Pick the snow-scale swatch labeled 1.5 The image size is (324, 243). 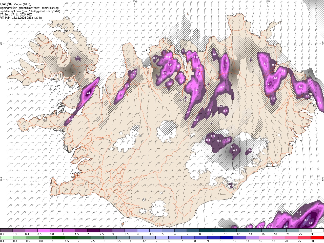click(81, 230)
